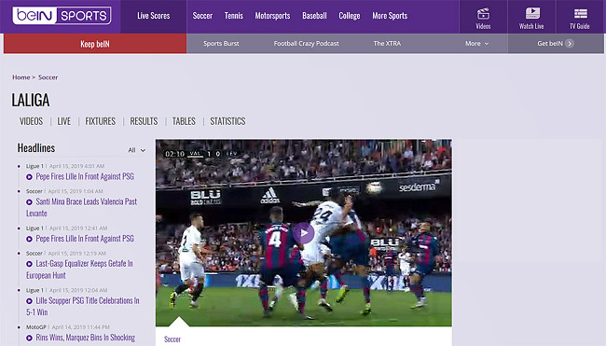The image size is (606, 346).
Task: Open Football Crazy Podcast link
Action: tap(306, 43)
